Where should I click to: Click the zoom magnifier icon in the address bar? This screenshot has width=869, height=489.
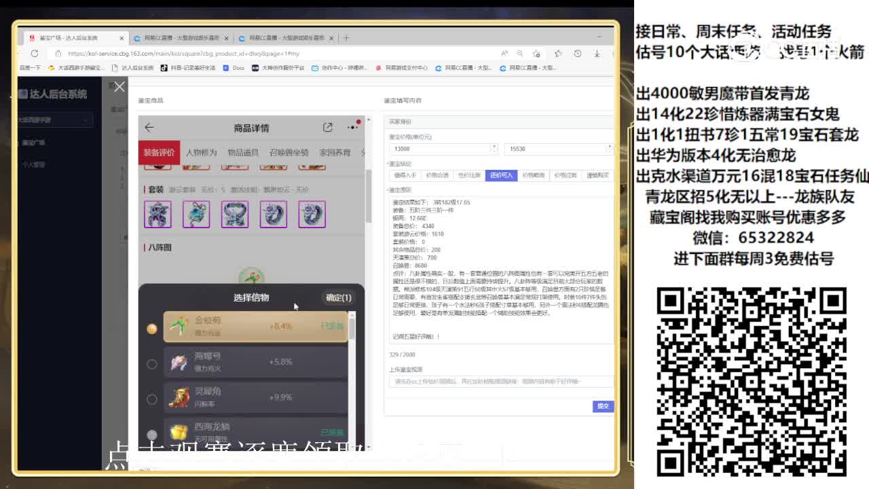tap(520, 53)
